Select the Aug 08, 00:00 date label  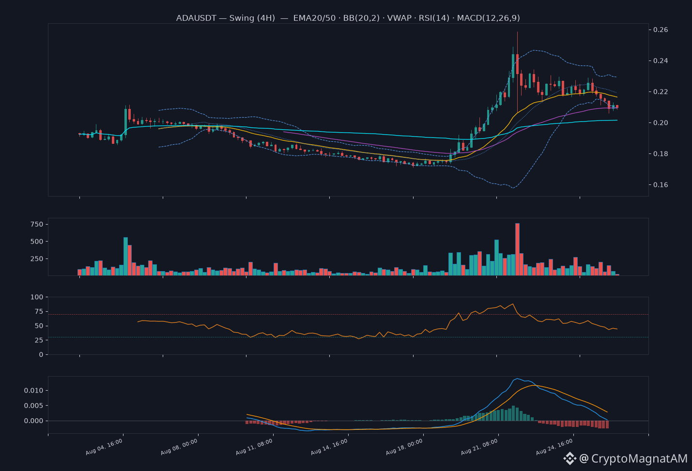coord(179,447)
